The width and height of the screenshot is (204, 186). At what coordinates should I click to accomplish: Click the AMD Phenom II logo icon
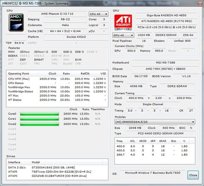point(16,22)
